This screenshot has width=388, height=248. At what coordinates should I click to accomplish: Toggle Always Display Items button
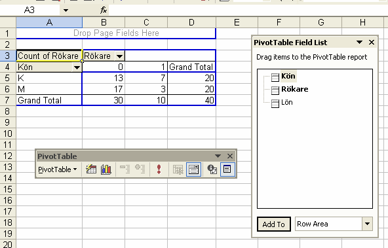pyautogui.click(x=193, y=169)
